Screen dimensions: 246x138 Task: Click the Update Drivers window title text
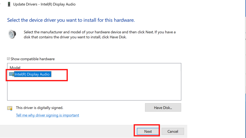(x=44, y=4)
